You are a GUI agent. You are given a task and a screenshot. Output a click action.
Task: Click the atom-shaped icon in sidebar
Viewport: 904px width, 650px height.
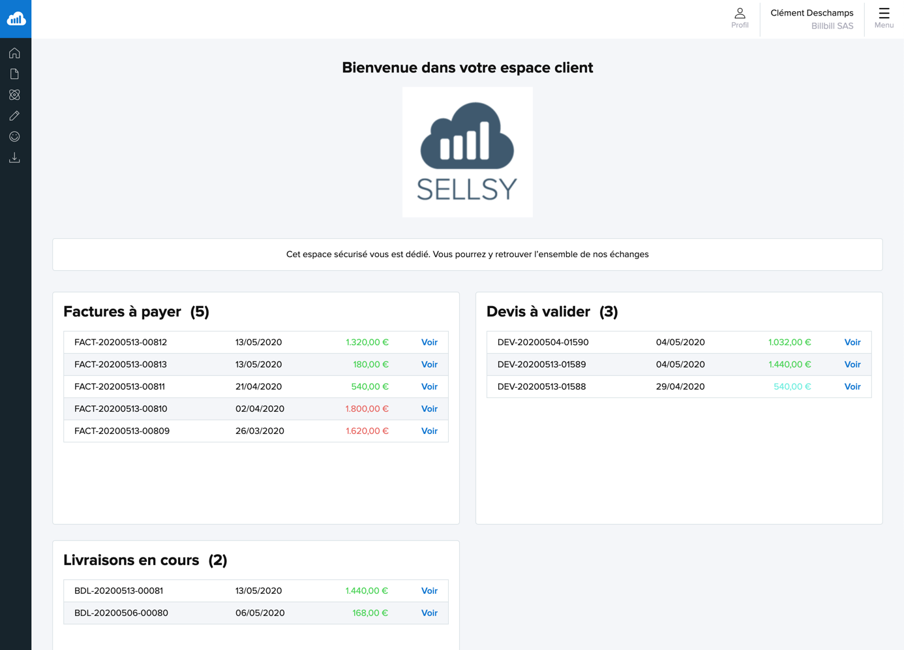(x=14, y=95)
